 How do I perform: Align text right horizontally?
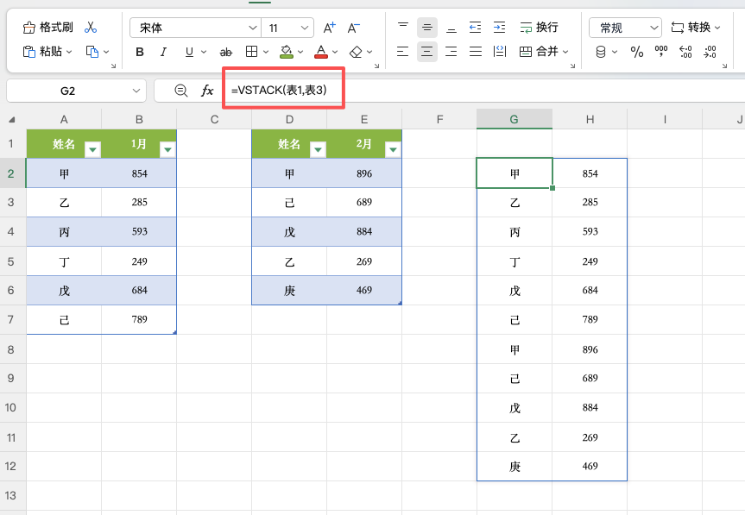tap(451, 51)
